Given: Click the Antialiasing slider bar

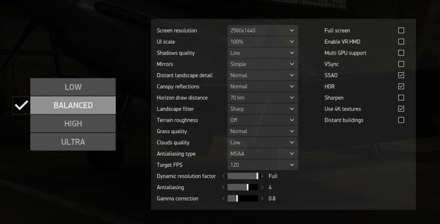Looking at the screenshot, I should tap(243, 187).
